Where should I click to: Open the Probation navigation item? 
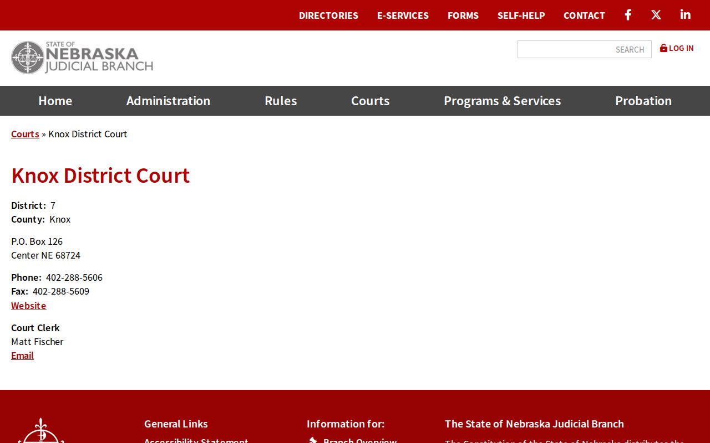(643, 101)
